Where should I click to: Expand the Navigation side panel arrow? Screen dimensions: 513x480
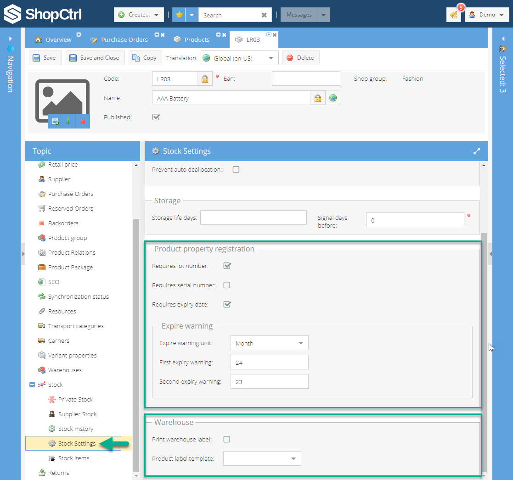tap(10, 39)
